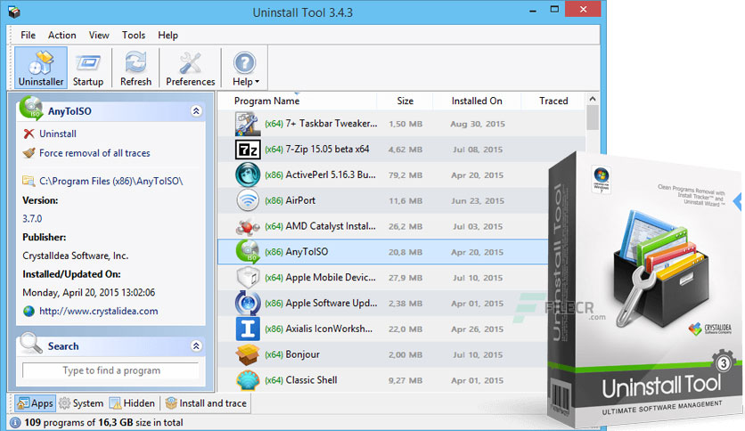Click the Install and trace button
The image size is (745, 431).
pyautogui.click(x=206, y=403)
